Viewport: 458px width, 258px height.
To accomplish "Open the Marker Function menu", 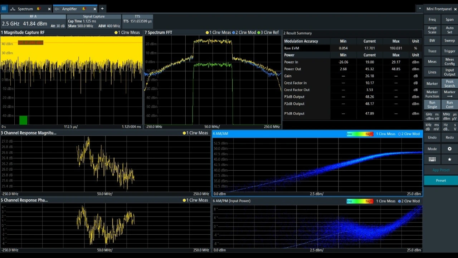I will point(432,94).
